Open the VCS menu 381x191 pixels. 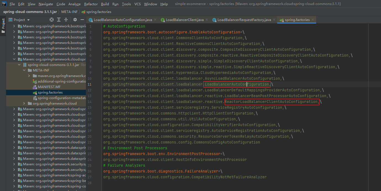pyautogui.click(x=137, y=4)
